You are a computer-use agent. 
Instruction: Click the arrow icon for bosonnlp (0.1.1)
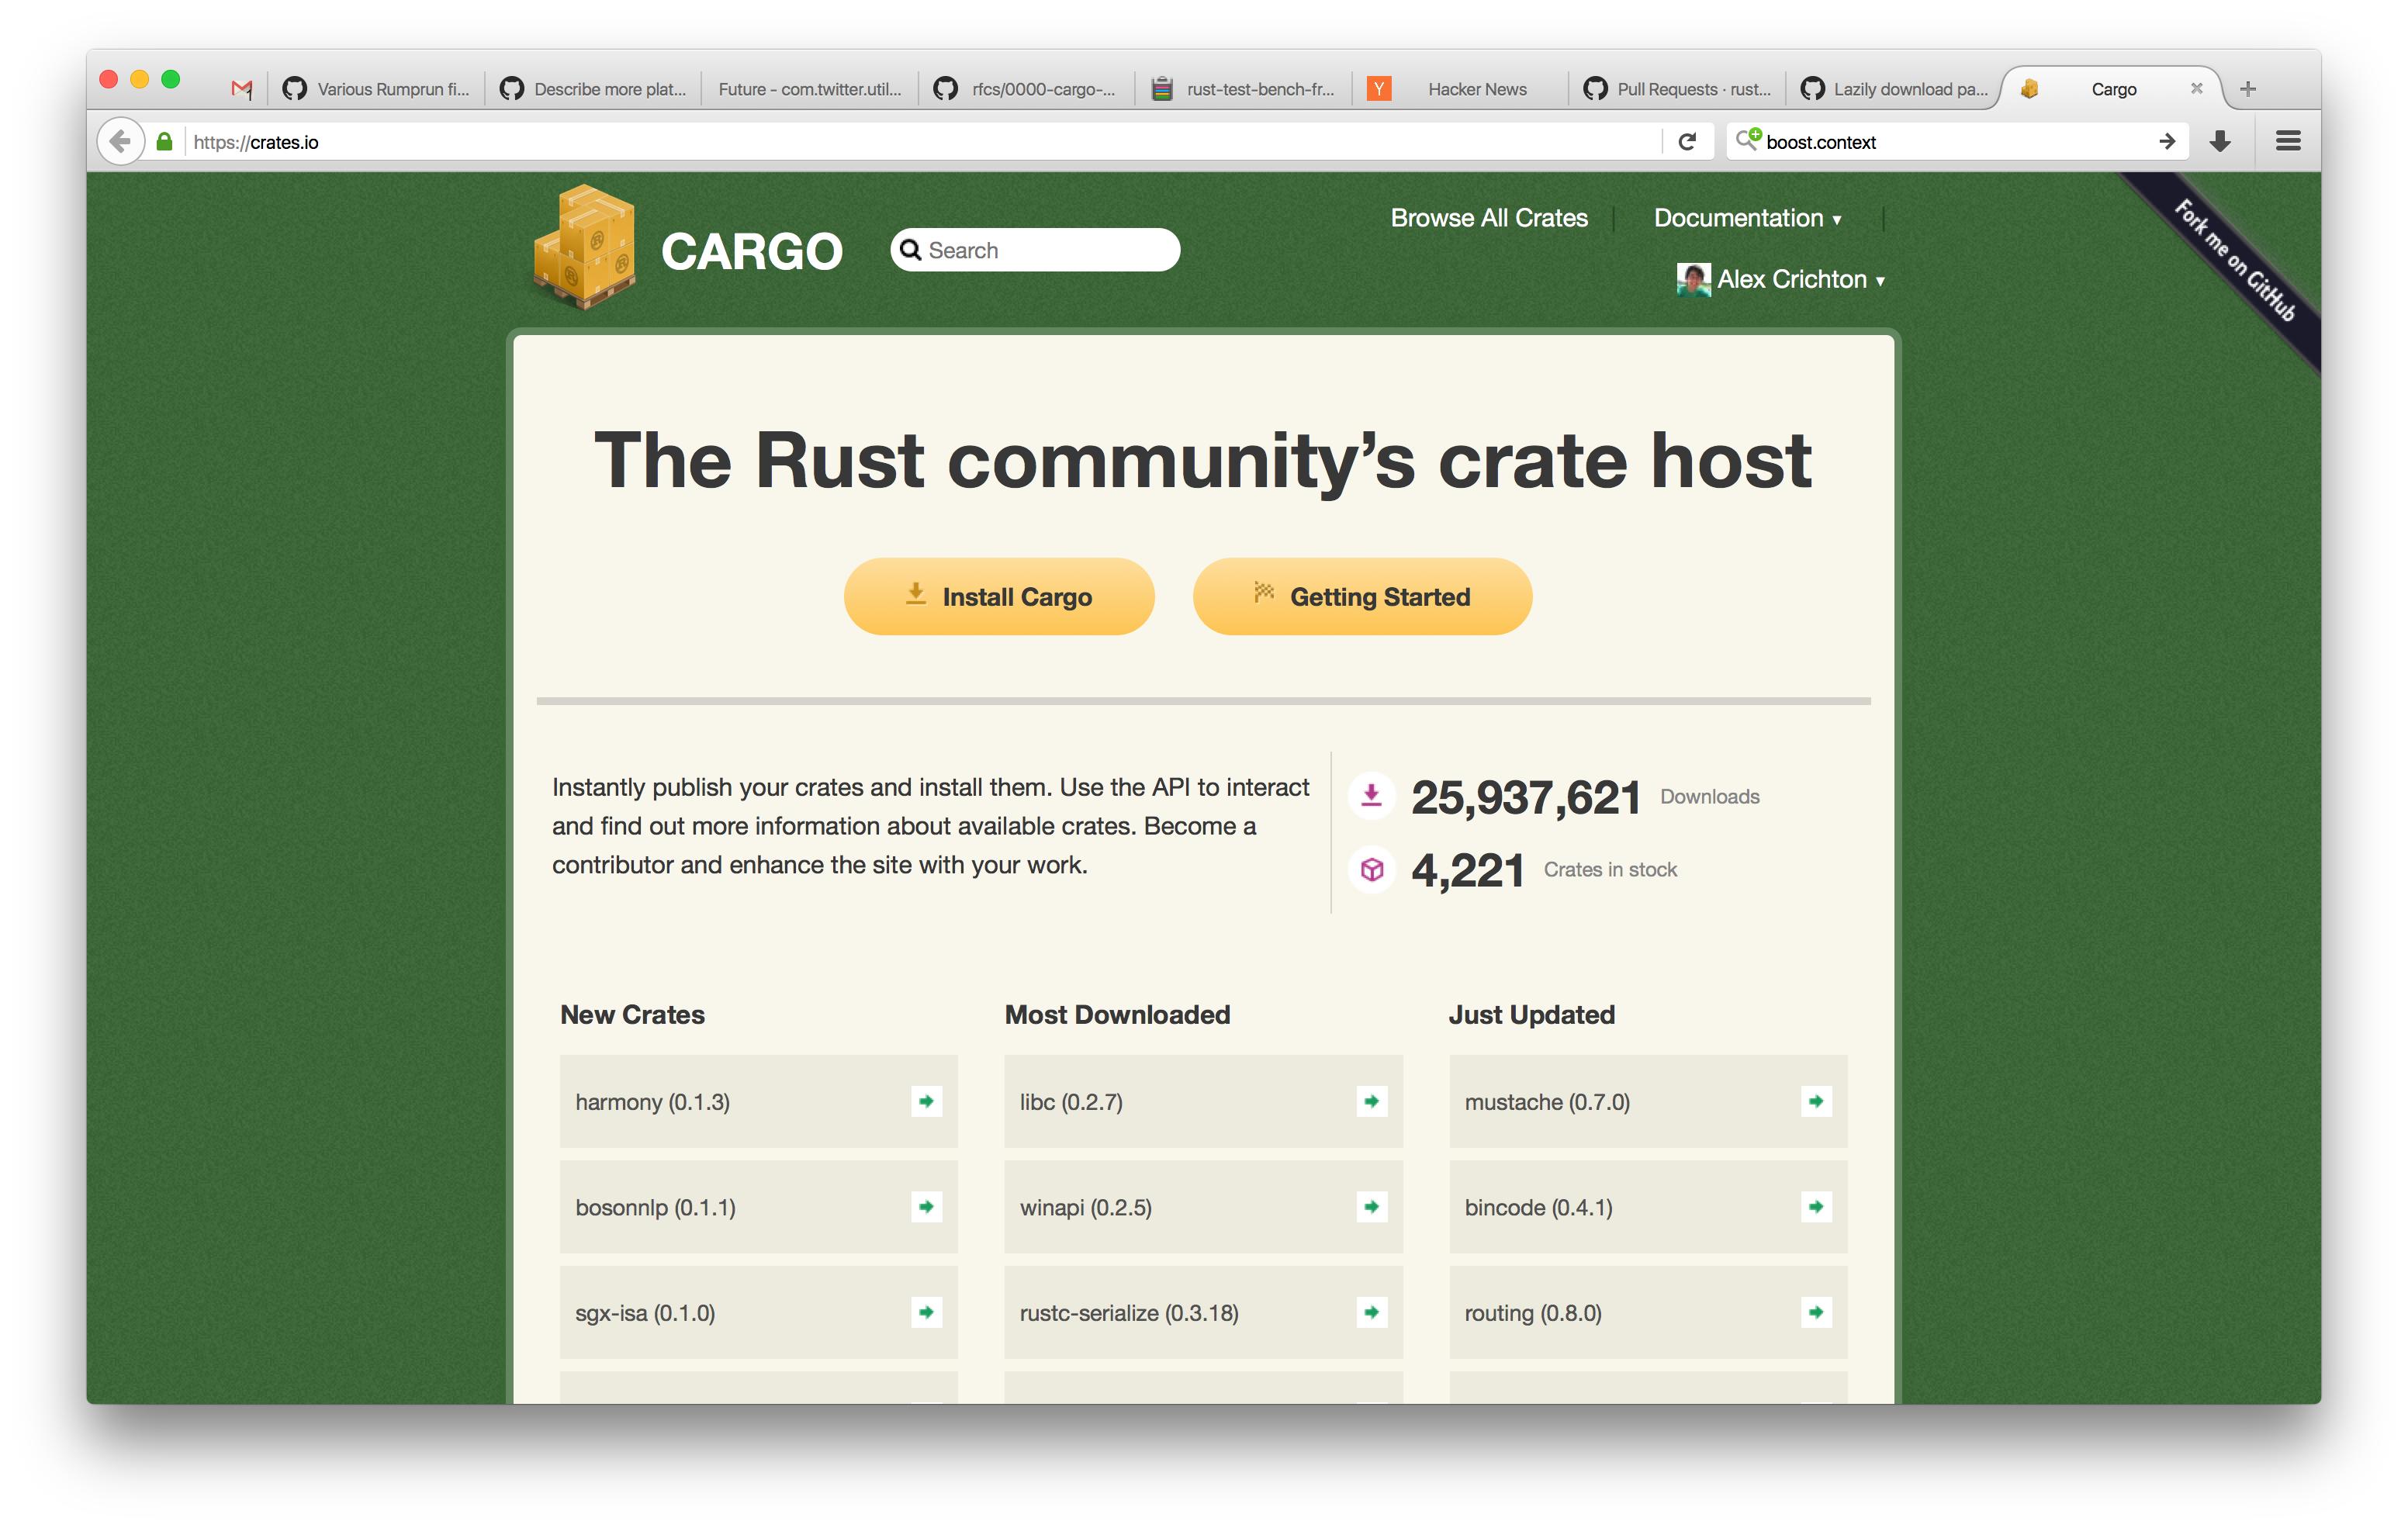[926, 1206]
